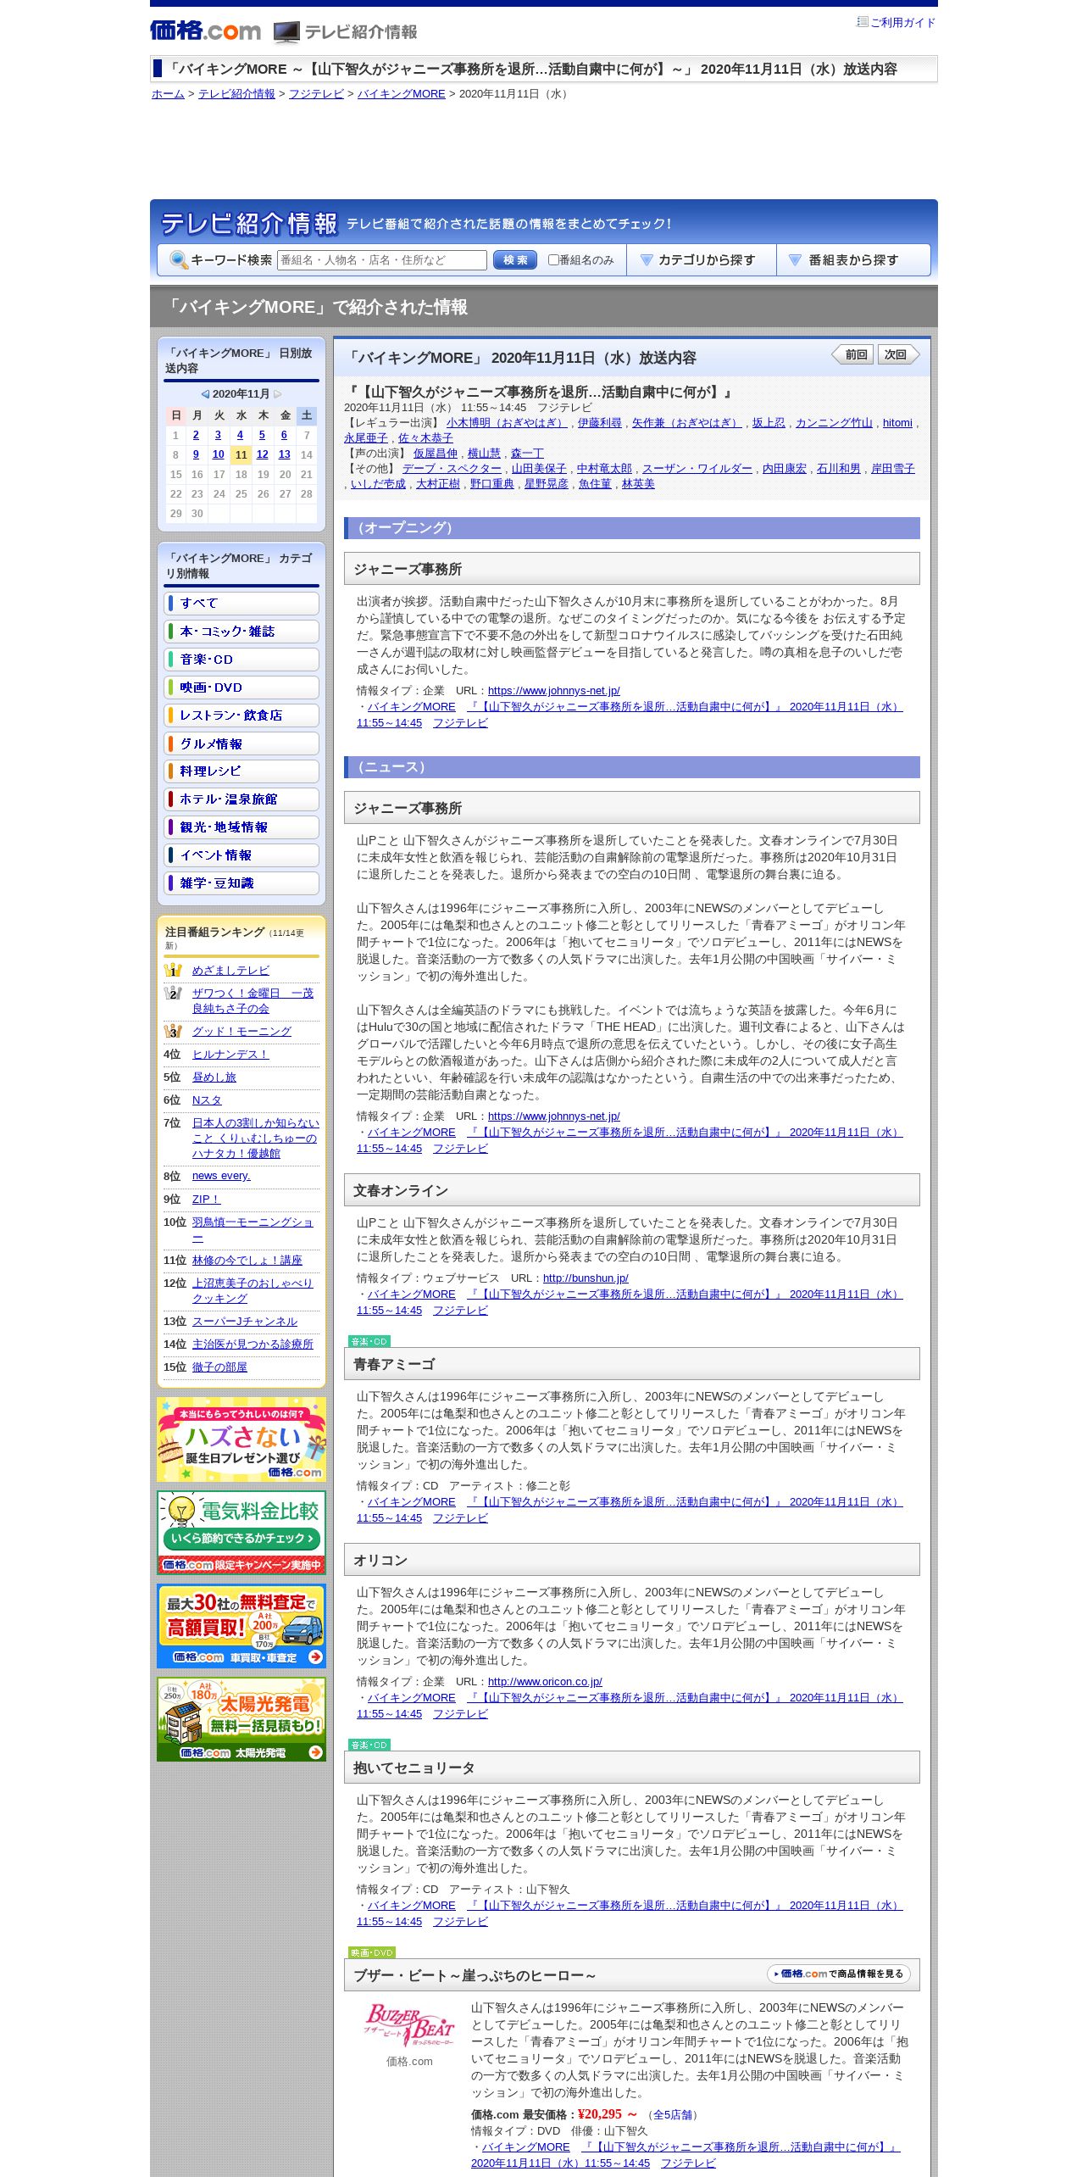Select イベント情報 category

241,855
